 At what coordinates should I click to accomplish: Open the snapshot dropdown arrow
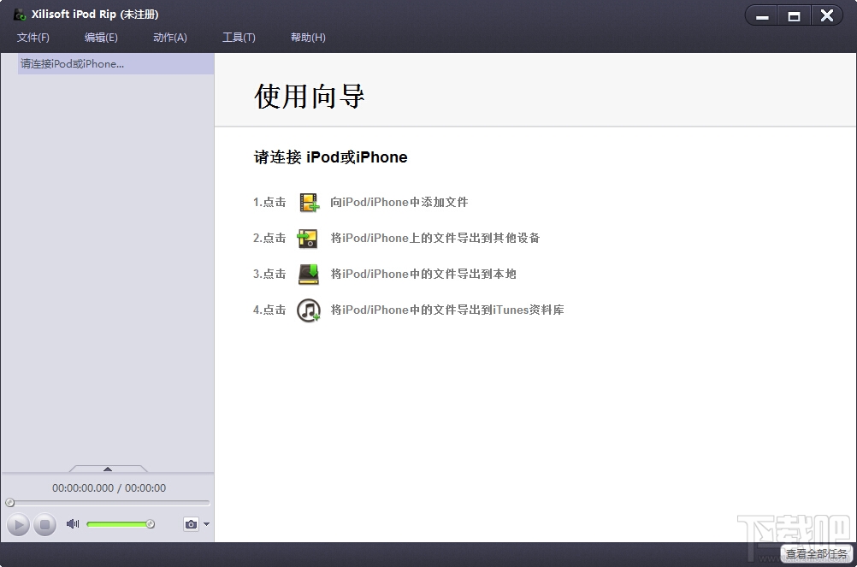(207, 524)
